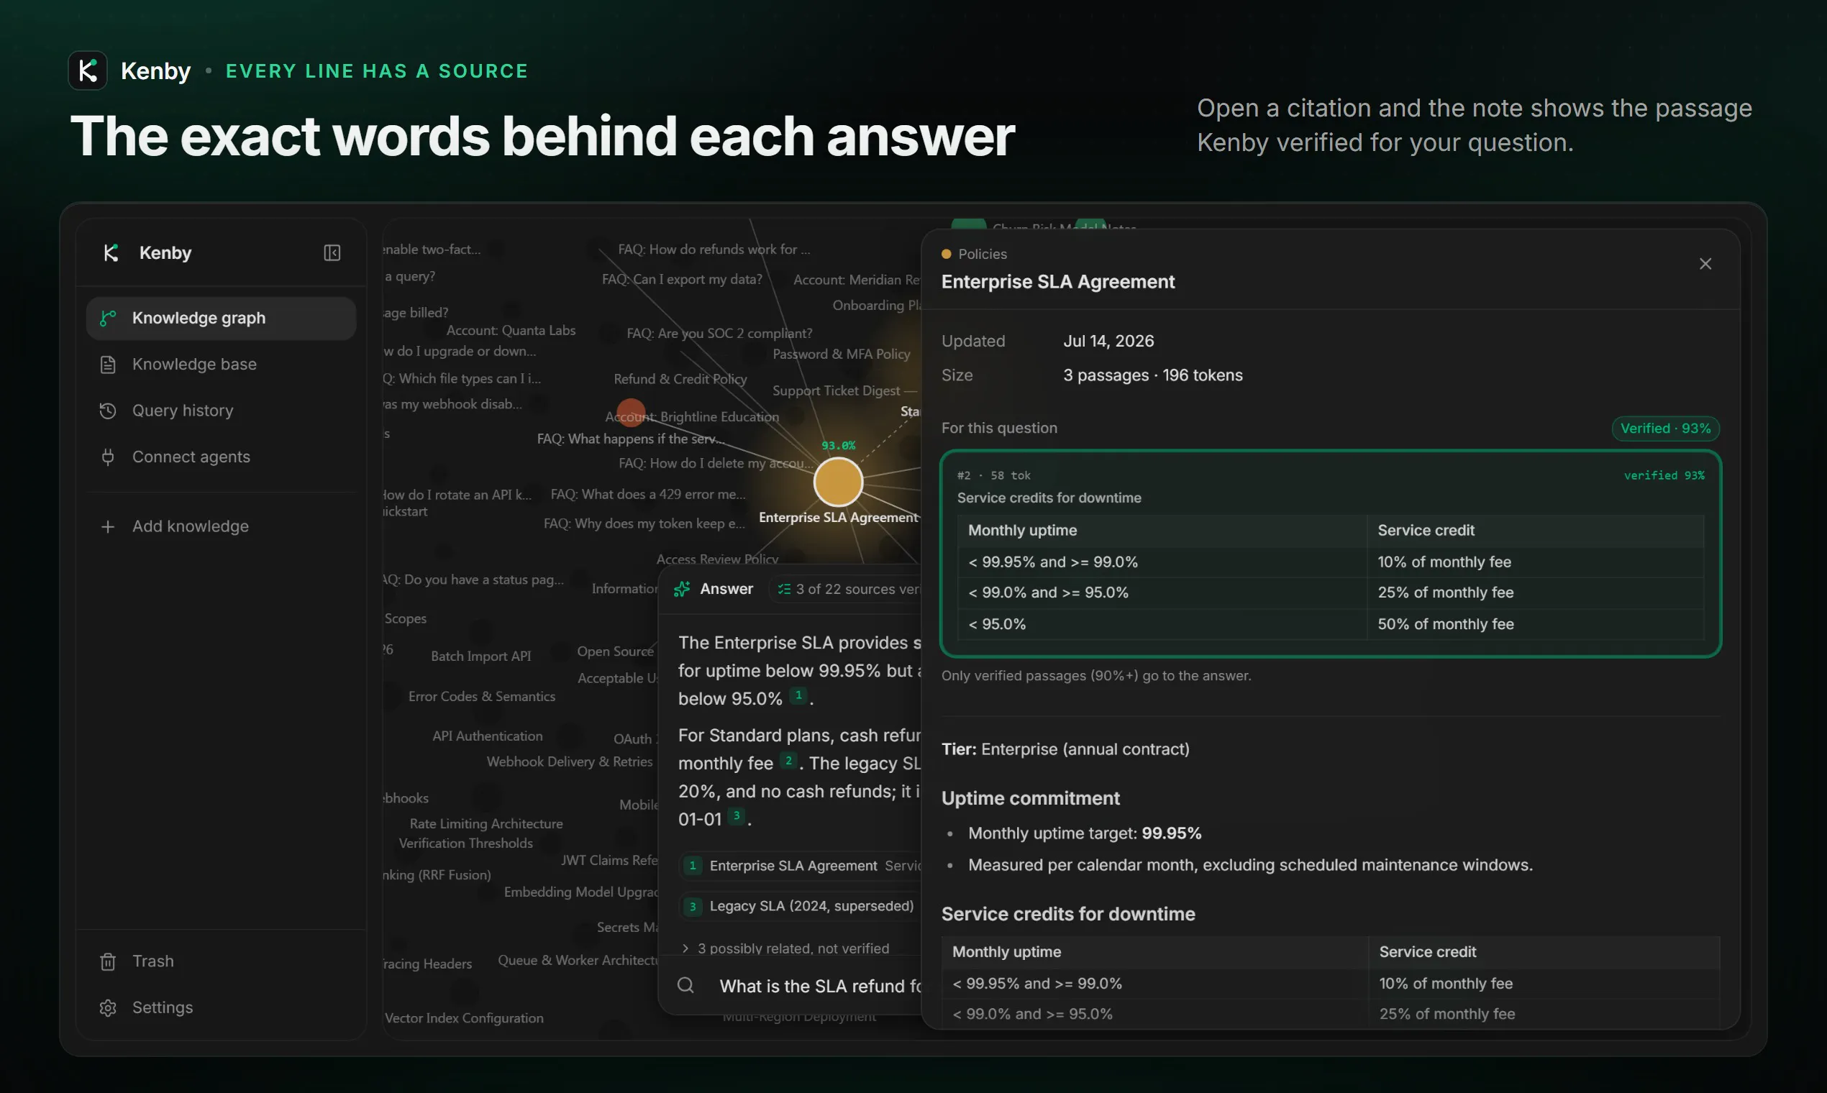Viewport: 1827px width, 1093px height.
Task: Click the Verified · 93% badge
Action: pyautogui.click(x=1665, y=429)
